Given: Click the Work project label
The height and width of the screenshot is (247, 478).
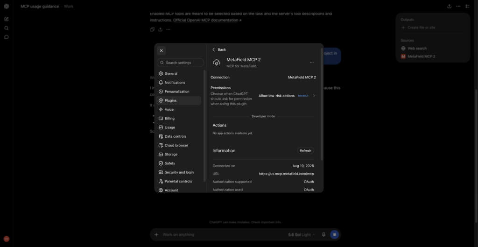Looking at the screenshot, I should (x=69, y=7).
